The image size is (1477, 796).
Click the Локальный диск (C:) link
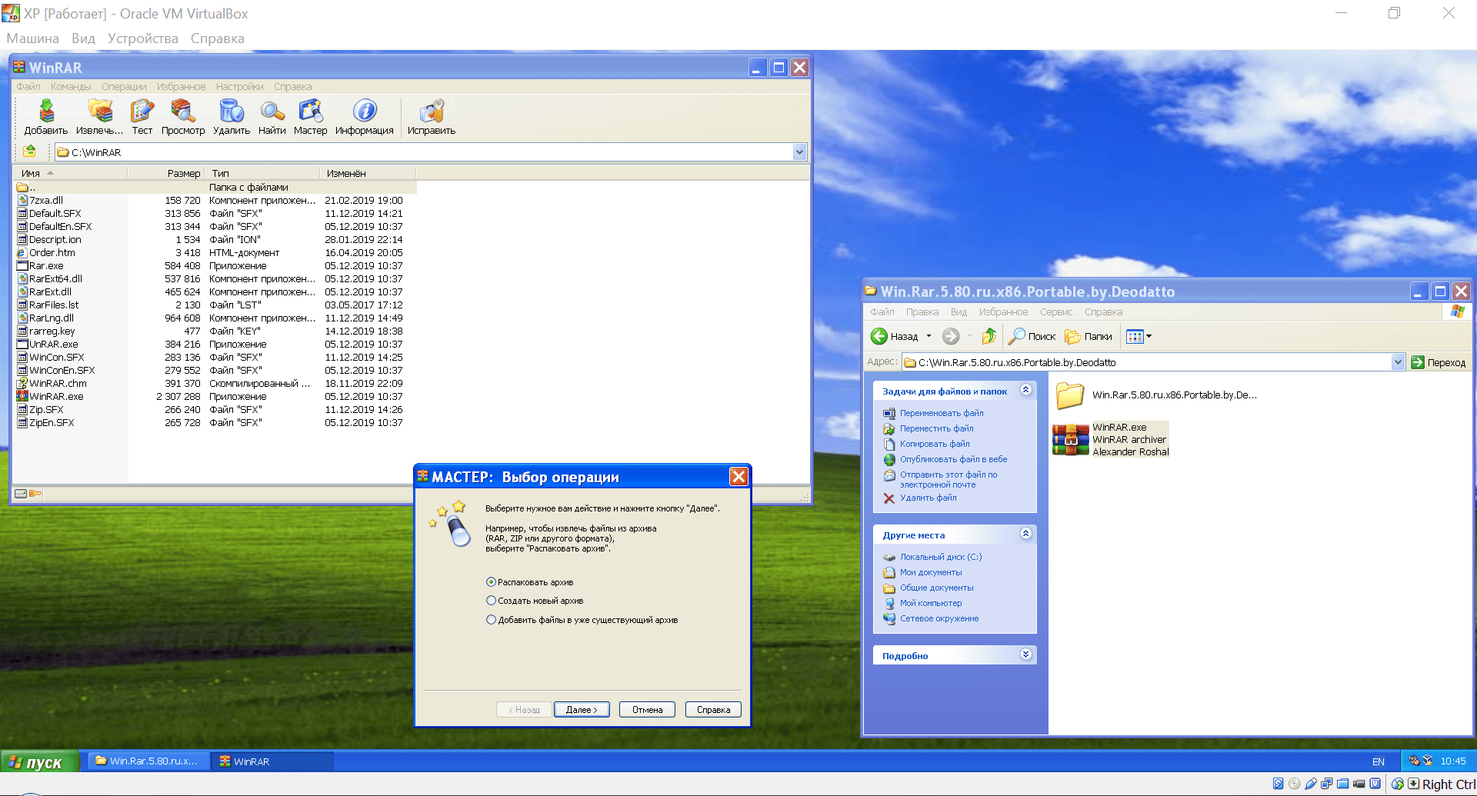[941, 557]
